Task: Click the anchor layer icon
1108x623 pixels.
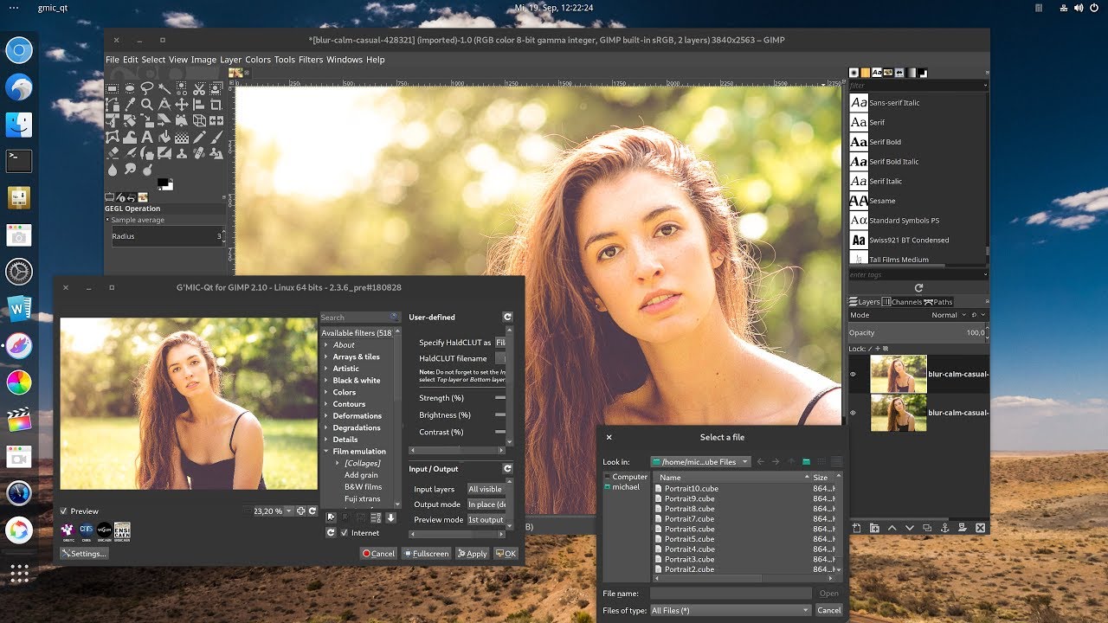Action: click(944, 528)
